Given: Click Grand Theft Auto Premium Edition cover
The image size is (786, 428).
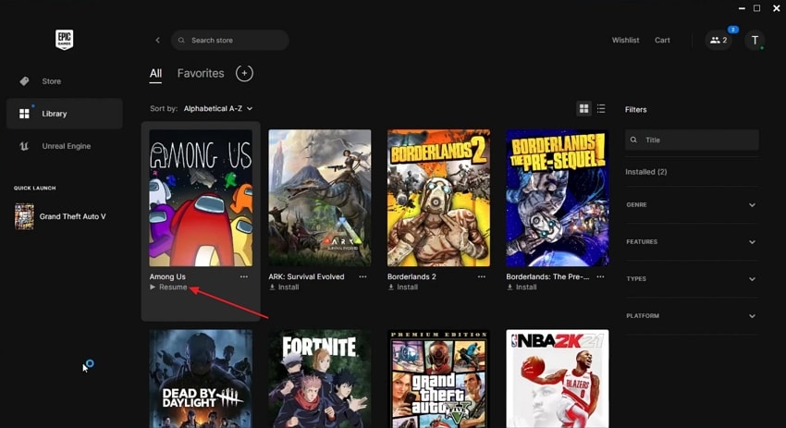Looking at the screenshot, I should (438, 378).
